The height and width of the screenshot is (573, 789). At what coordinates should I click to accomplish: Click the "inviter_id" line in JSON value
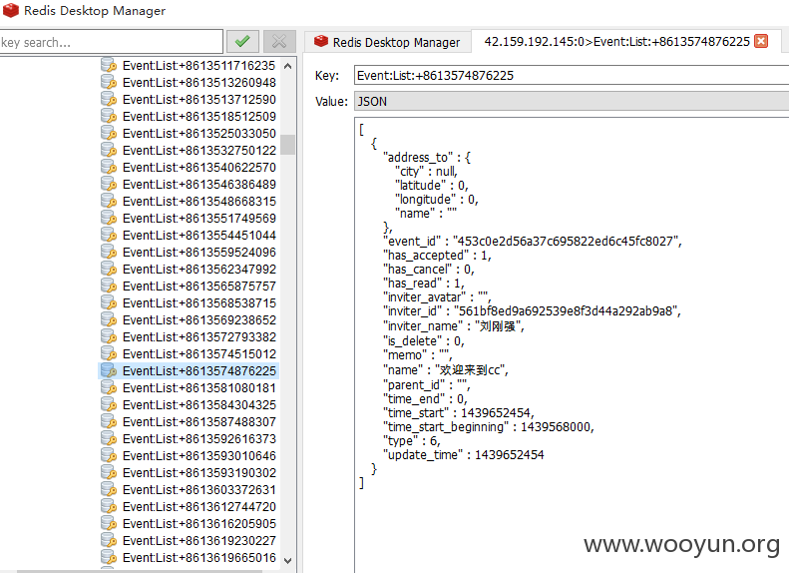tap(532, 311)
